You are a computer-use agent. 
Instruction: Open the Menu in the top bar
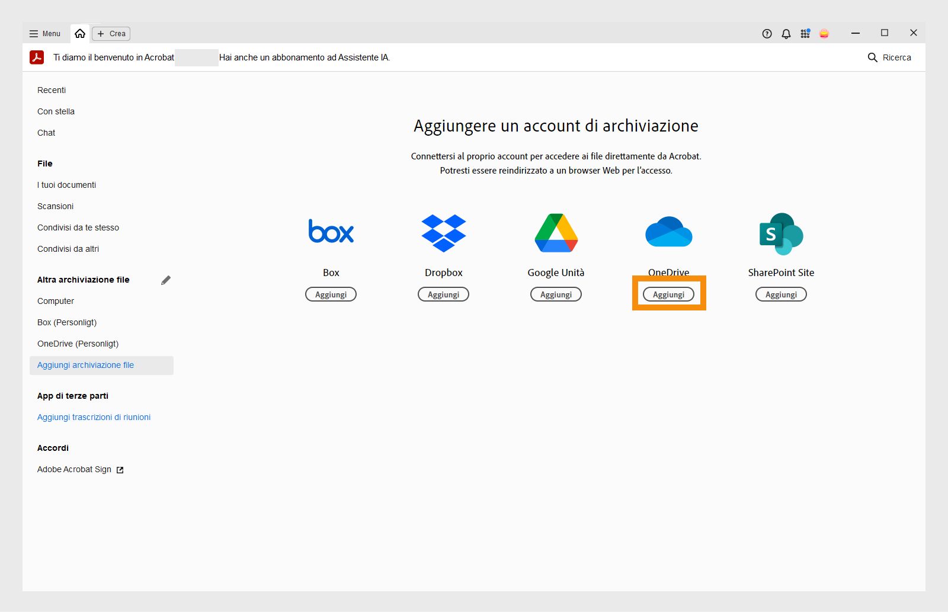[44, 34]
